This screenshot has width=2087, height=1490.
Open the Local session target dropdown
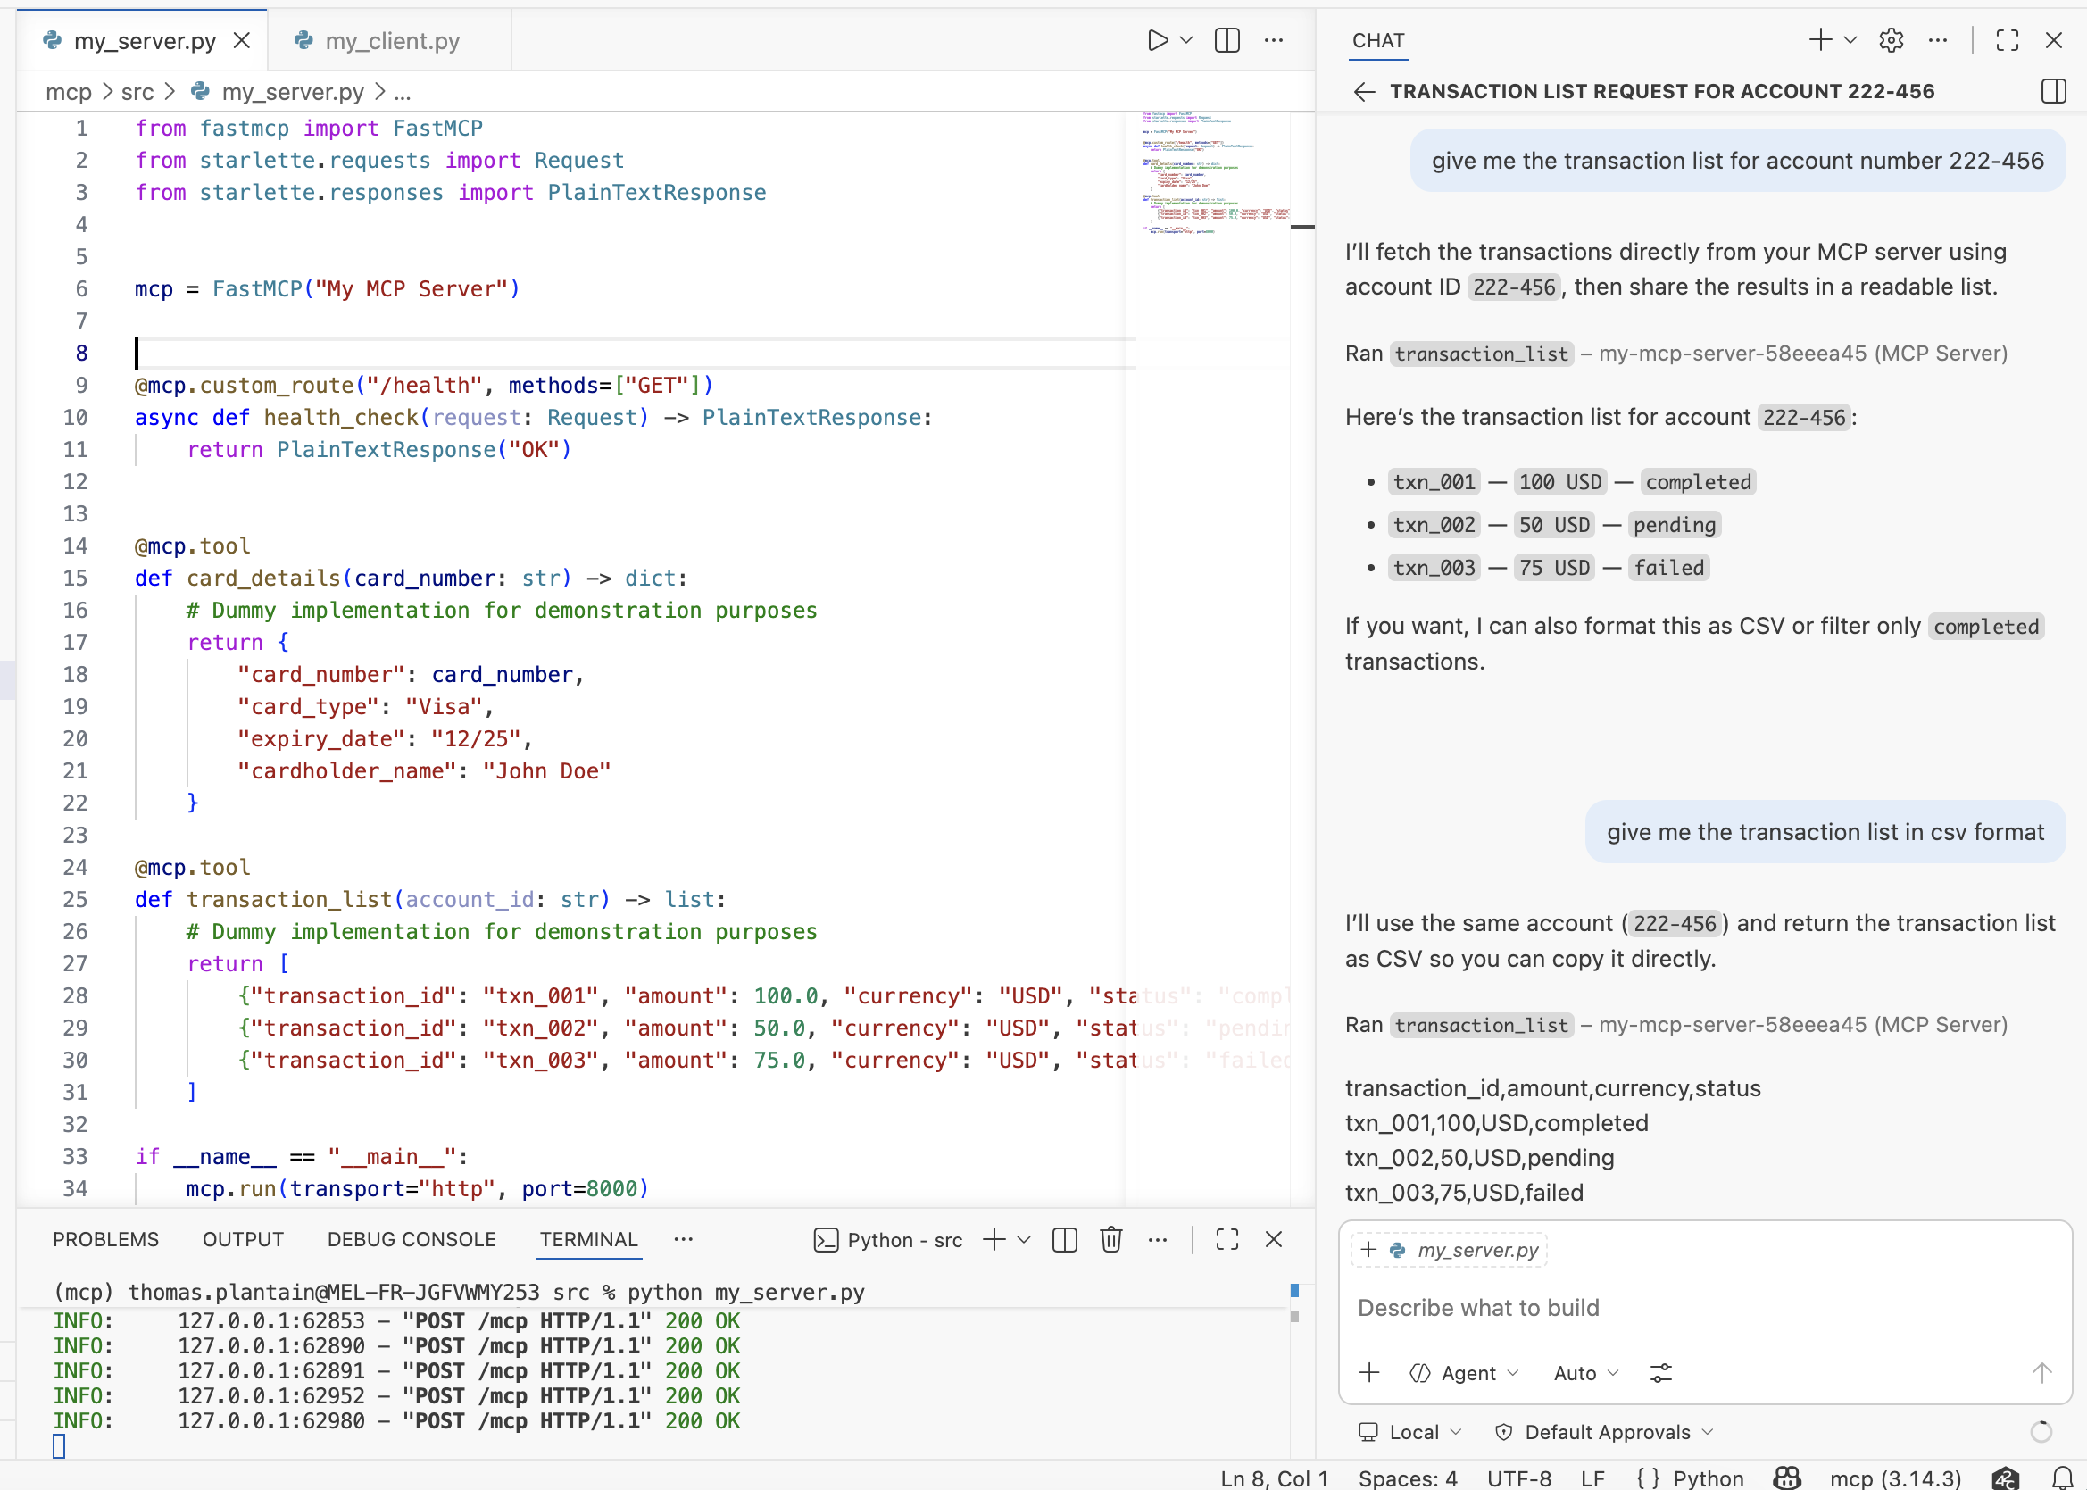pos(1411,1432)
